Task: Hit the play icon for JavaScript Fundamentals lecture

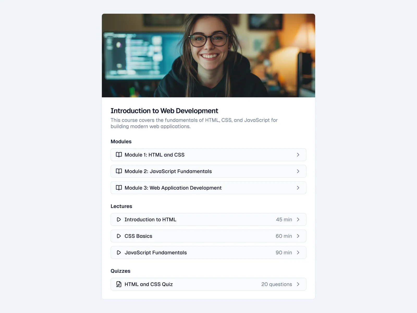Action: [x=119, y=253]
